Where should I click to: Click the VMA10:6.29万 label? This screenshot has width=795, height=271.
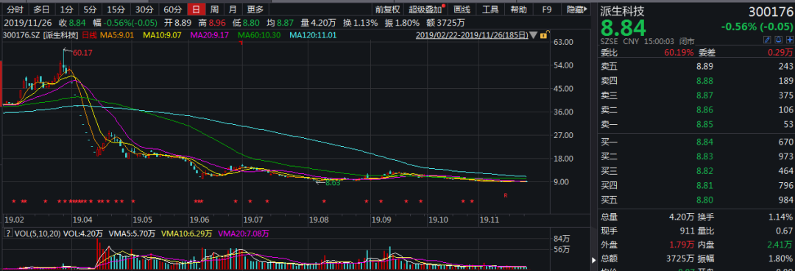pyautogui.click(x=186, y=234)
